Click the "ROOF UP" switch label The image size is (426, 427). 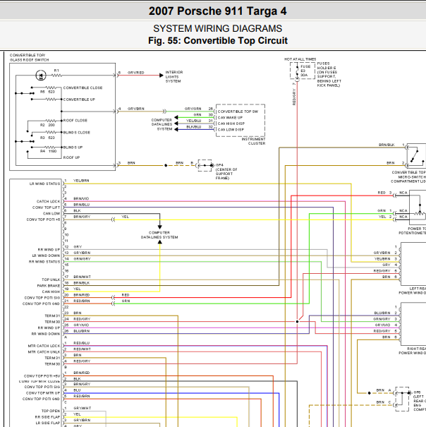(71, 157)
